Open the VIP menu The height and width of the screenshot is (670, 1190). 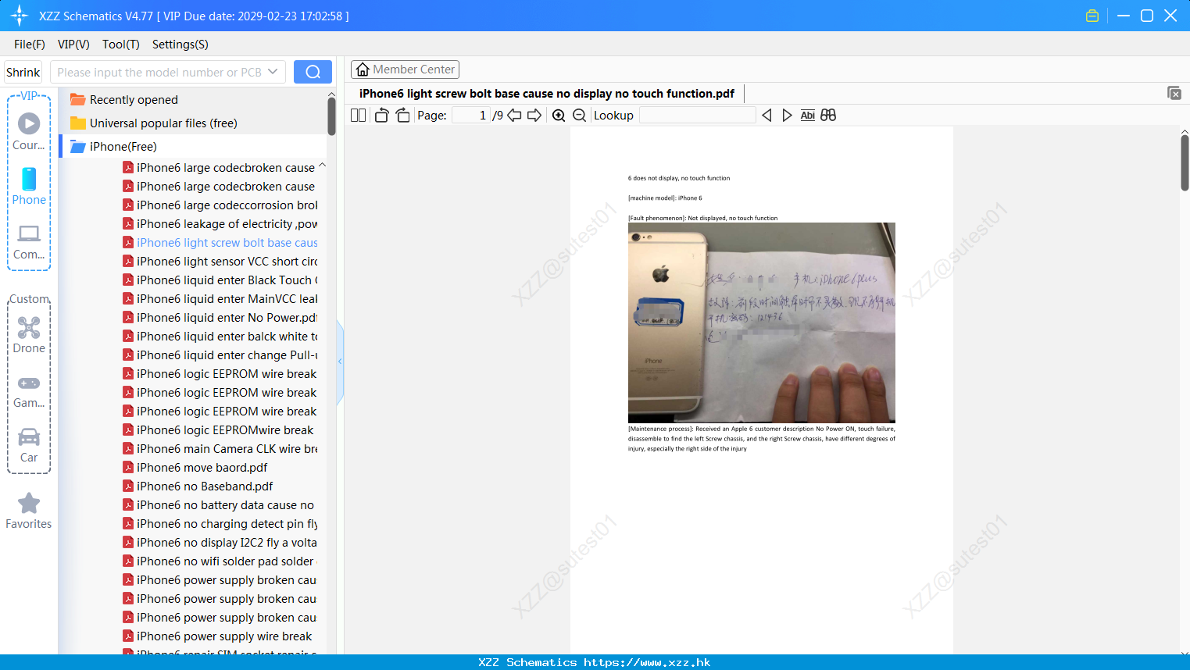click(73, 45)
